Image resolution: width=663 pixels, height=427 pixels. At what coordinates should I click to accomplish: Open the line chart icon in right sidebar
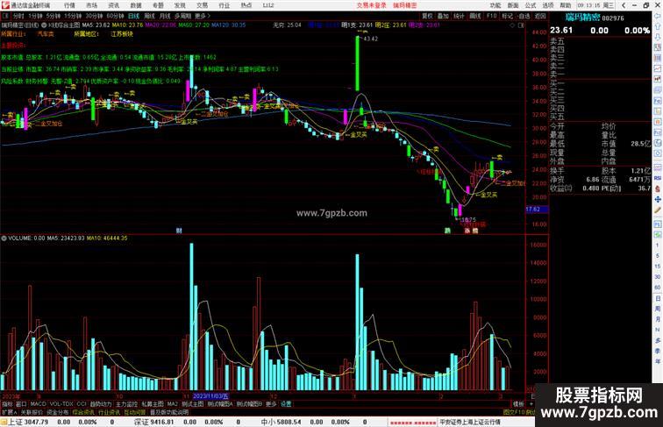click(658, 68)
